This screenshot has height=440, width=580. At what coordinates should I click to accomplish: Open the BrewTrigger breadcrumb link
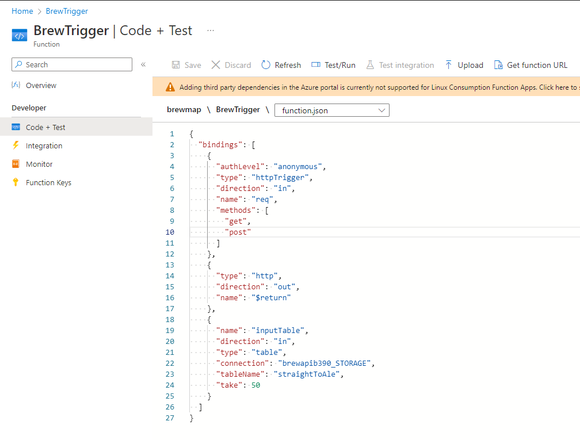point(67,11)
